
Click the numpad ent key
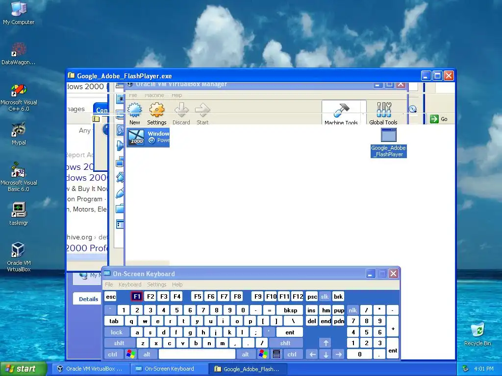pos(393,349)
